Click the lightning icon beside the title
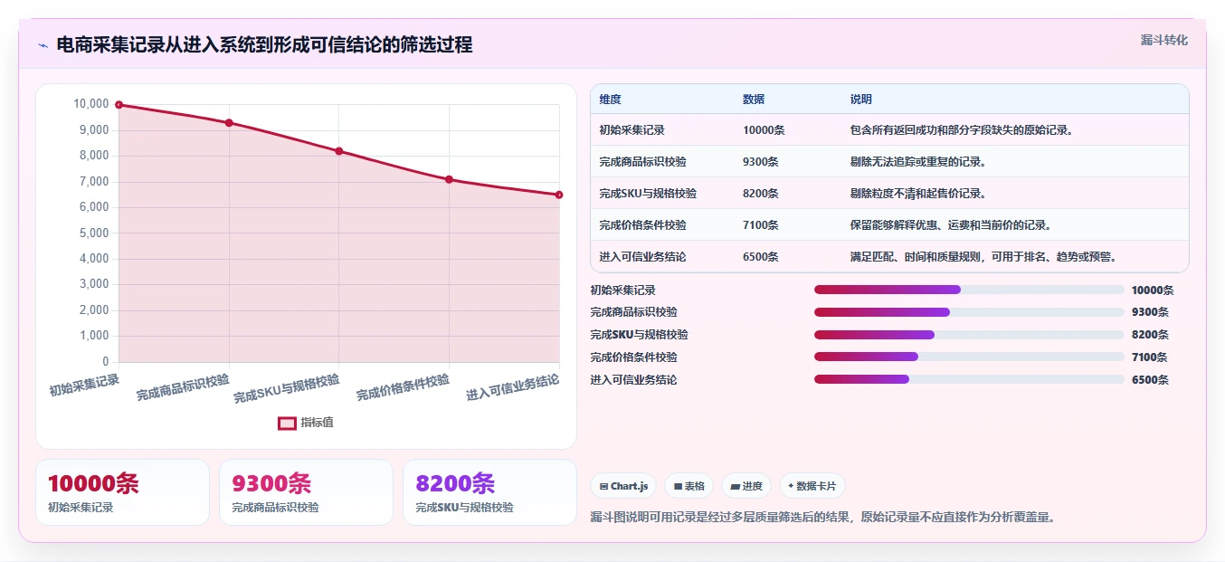1225x562 pixels. (43, 45)
